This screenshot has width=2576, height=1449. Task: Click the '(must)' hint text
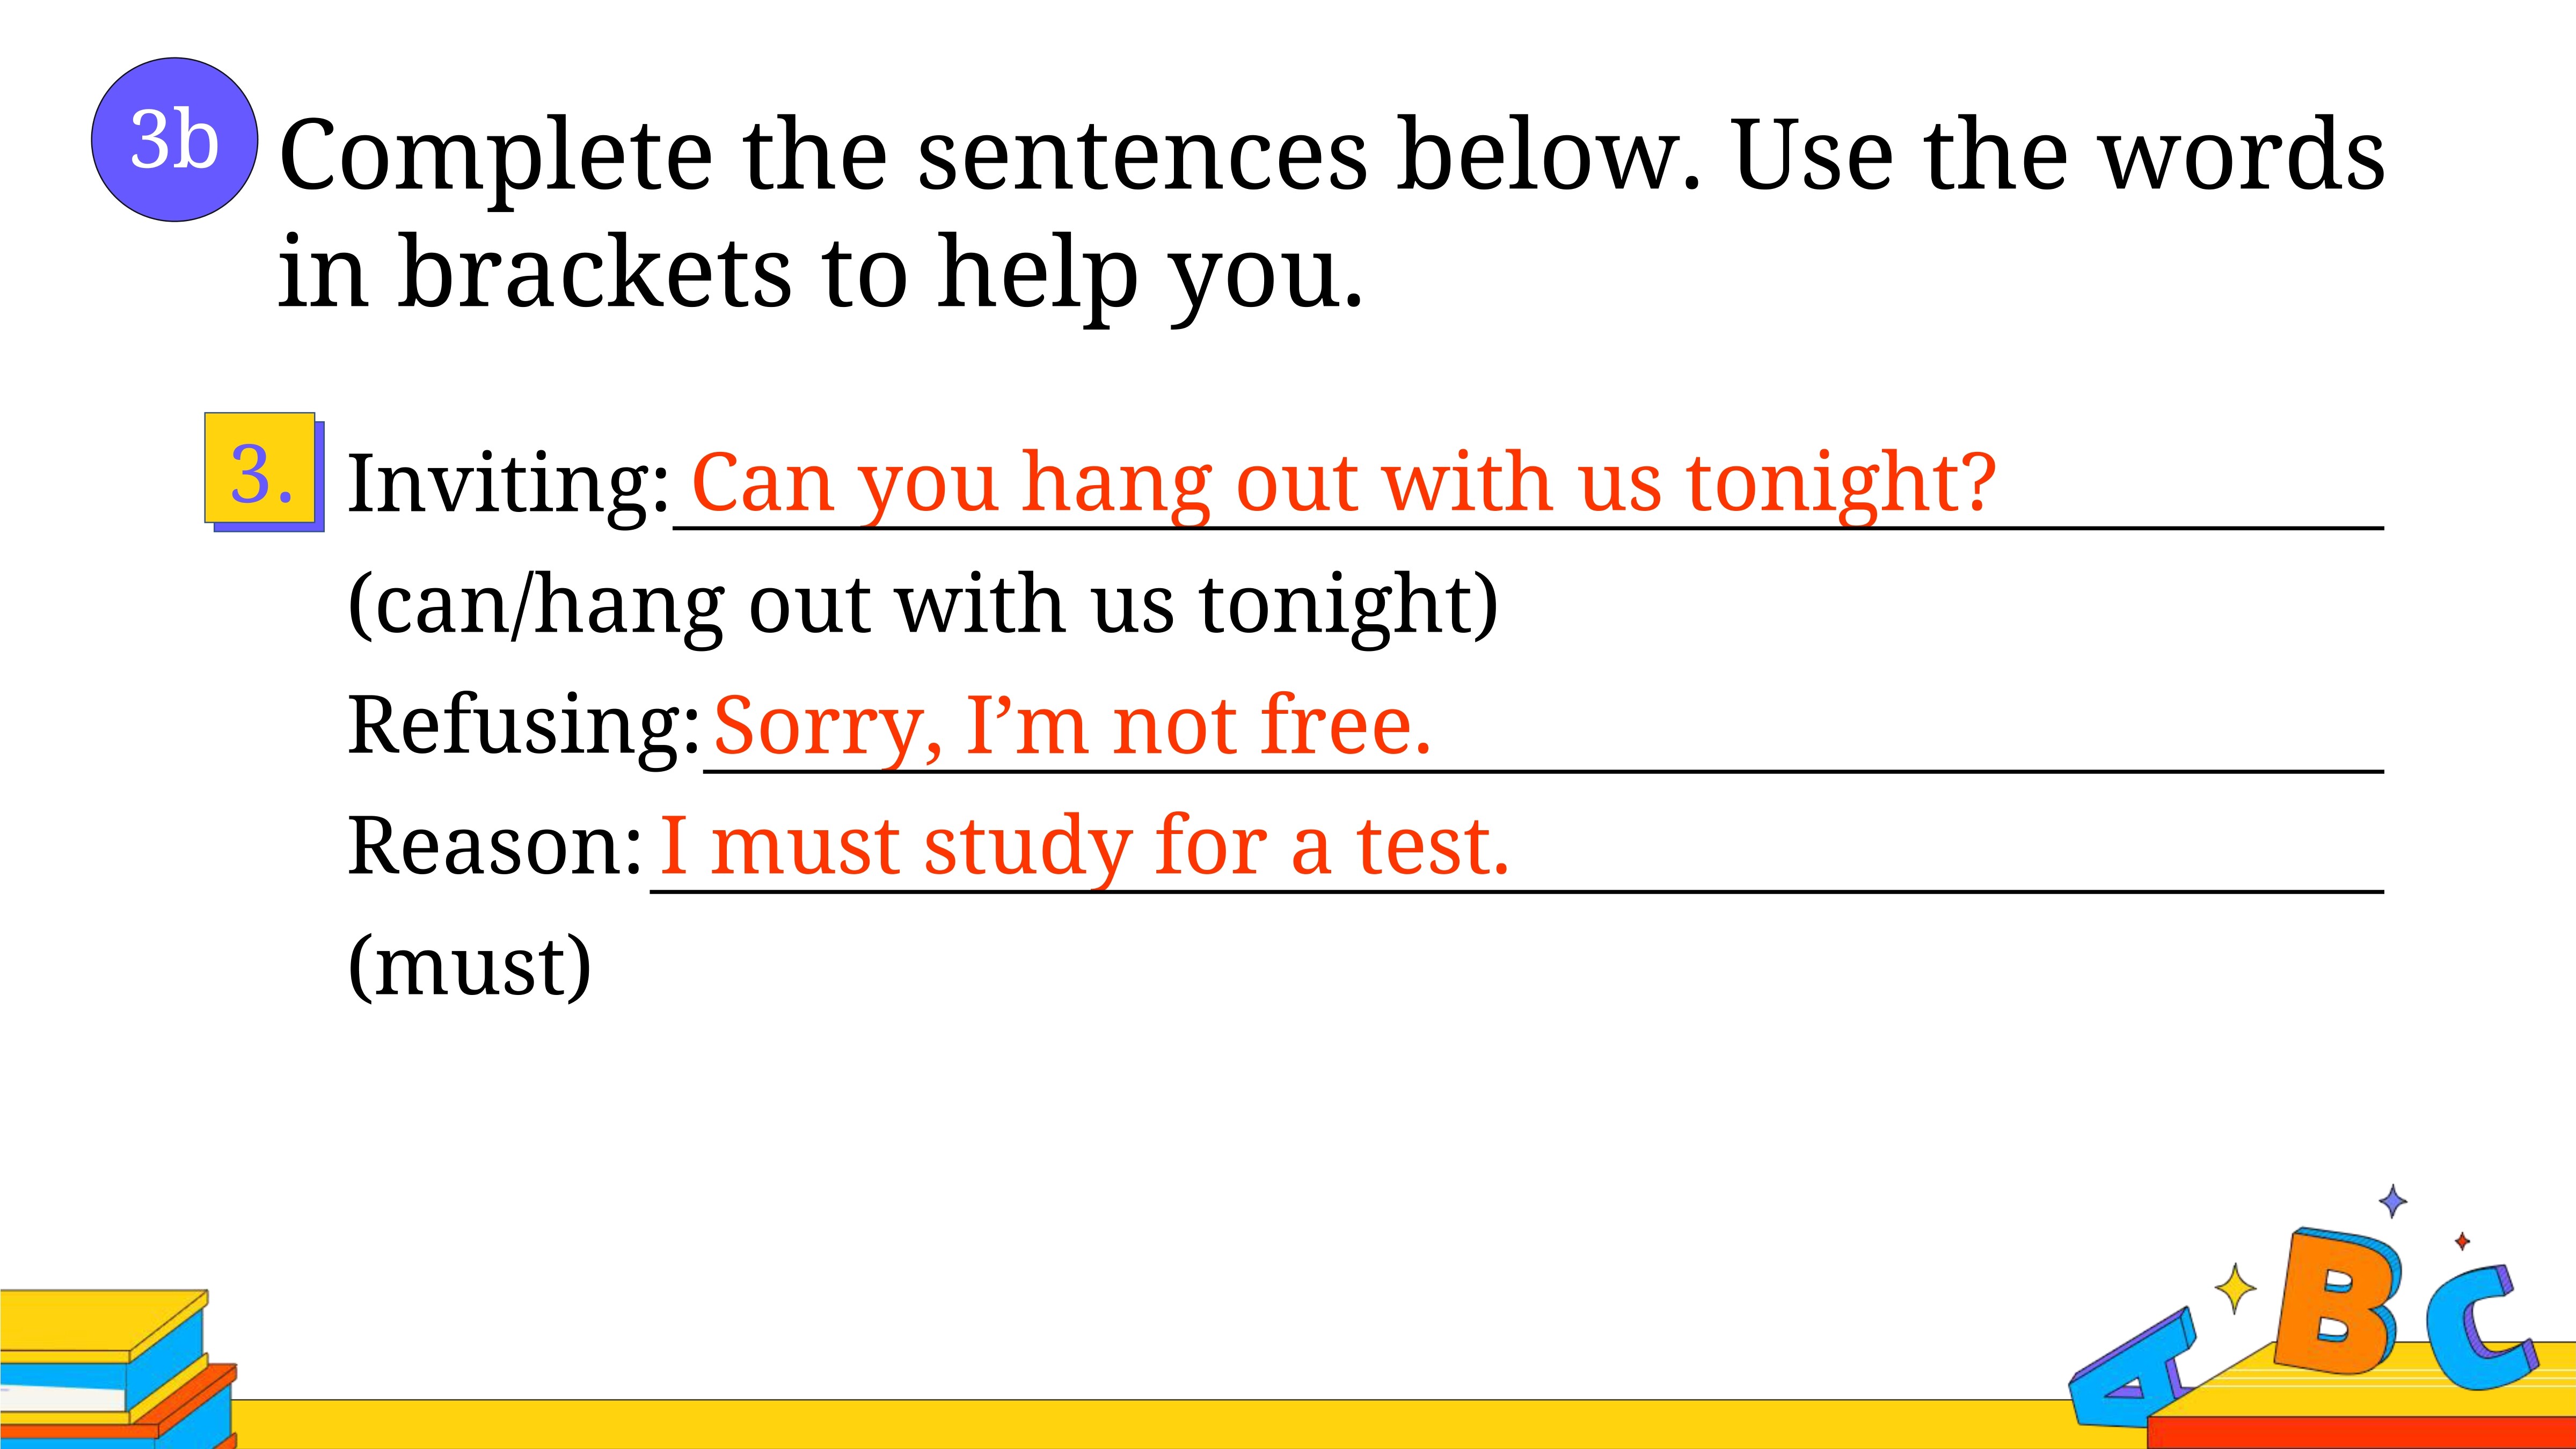470,968
